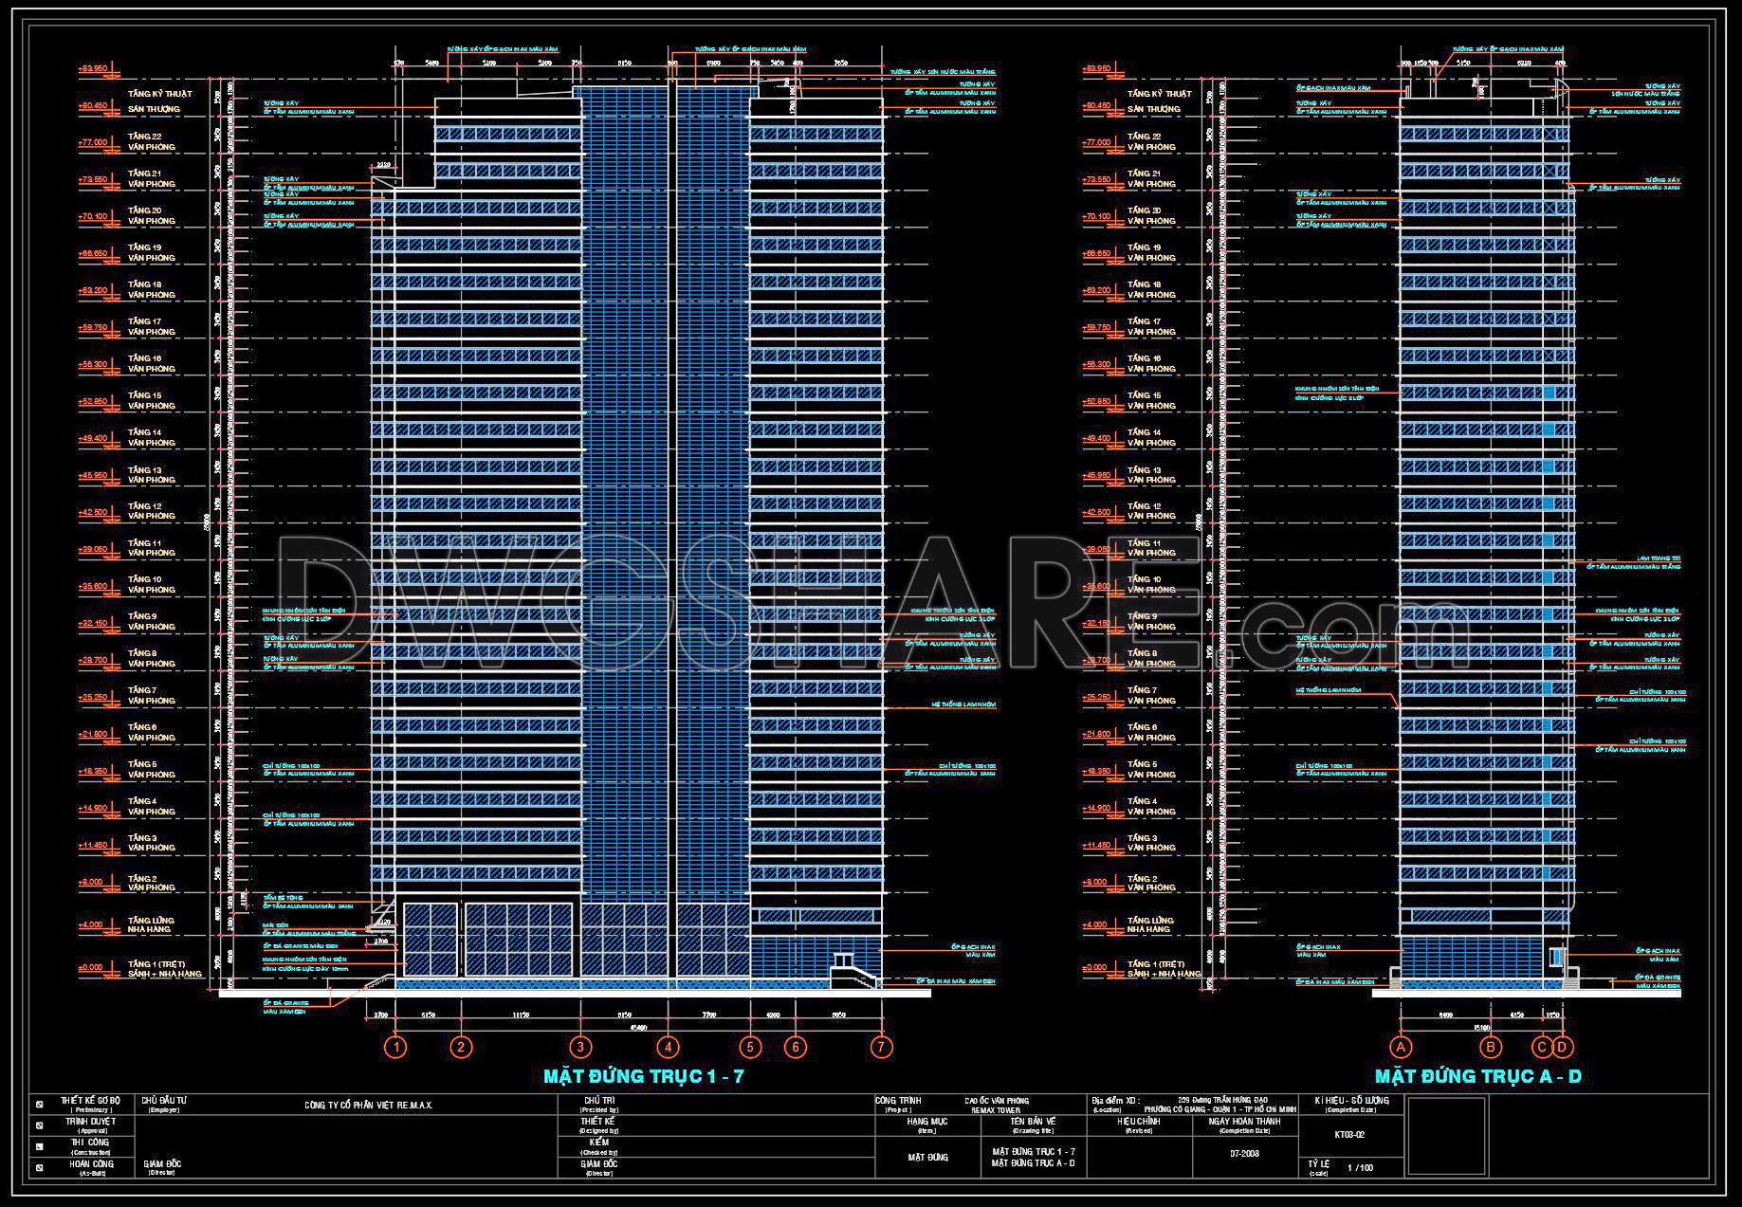Select grid axis bubble number 6
Screen dimensions: 1742x1207
coord(796,1047)
